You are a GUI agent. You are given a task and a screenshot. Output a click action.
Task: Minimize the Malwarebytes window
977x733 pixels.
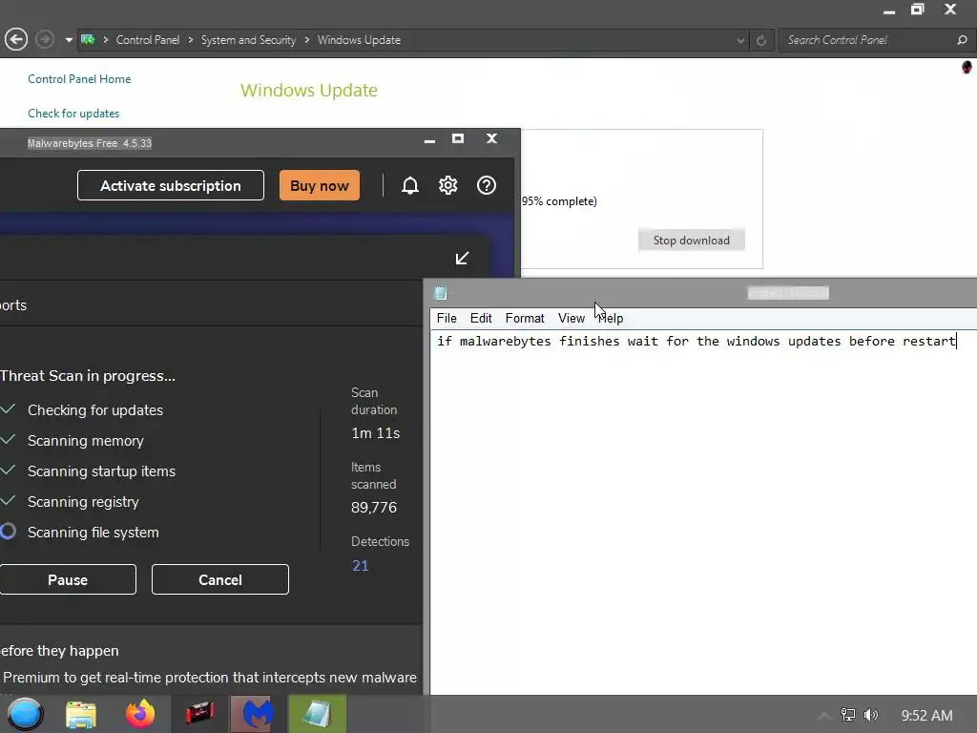click(429, 139)
